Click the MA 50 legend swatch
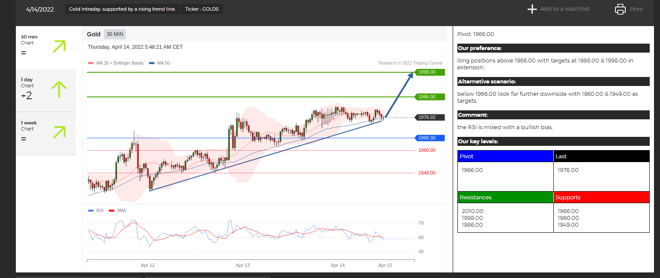 tap(152, 63)
